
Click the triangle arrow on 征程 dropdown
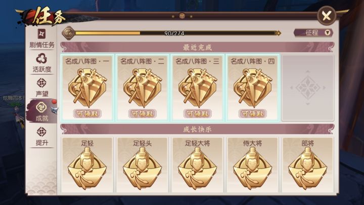328,33
